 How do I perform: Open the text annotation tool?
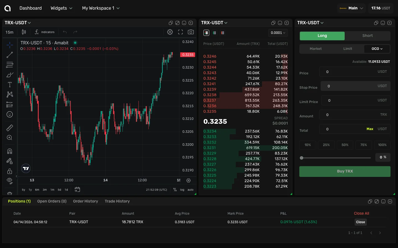(x=9, y=85)
